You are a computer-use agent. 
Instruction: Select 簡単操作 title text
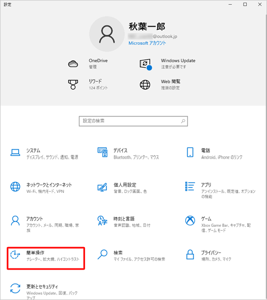(35, 252)
